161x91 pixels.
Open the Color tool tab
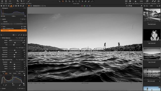pos(9,6)
